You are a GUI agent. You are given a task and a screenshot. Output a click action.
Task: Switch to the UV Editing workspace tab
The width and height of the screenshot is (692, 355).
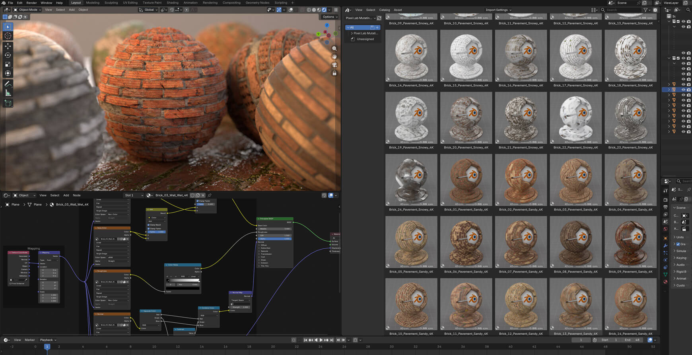[130, 3]
